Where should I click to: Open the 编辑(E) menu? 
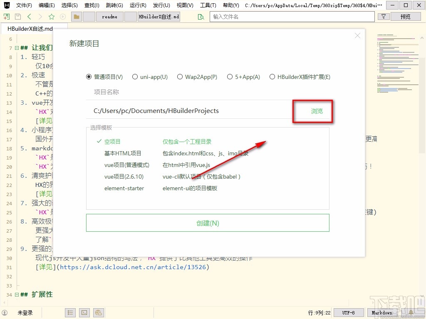47,5
